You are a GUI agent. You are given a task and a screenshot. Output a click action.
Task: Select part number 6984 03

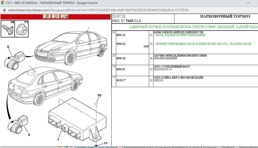pyautogui.click(x=121, y=69)
